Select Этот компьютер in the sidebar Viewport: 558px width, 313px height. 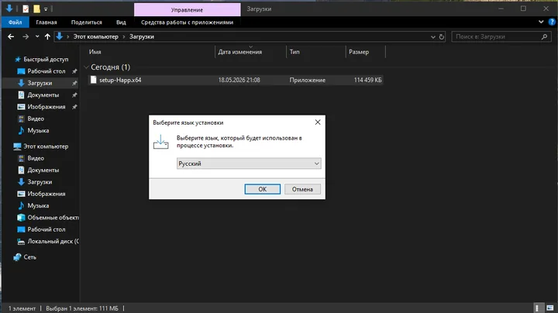(x=46, y=146)
